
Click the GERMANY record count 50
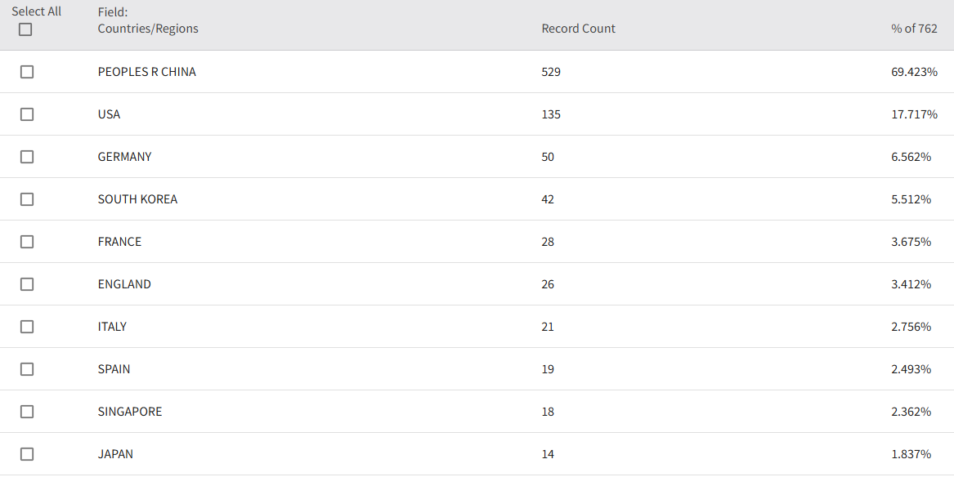tap(548, 157)
